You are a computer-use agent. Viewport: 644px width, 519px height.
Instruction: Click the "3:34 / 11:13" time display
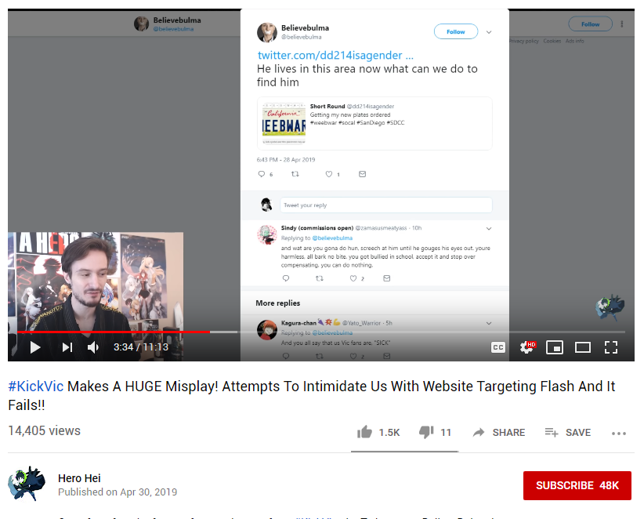point(141,347)
